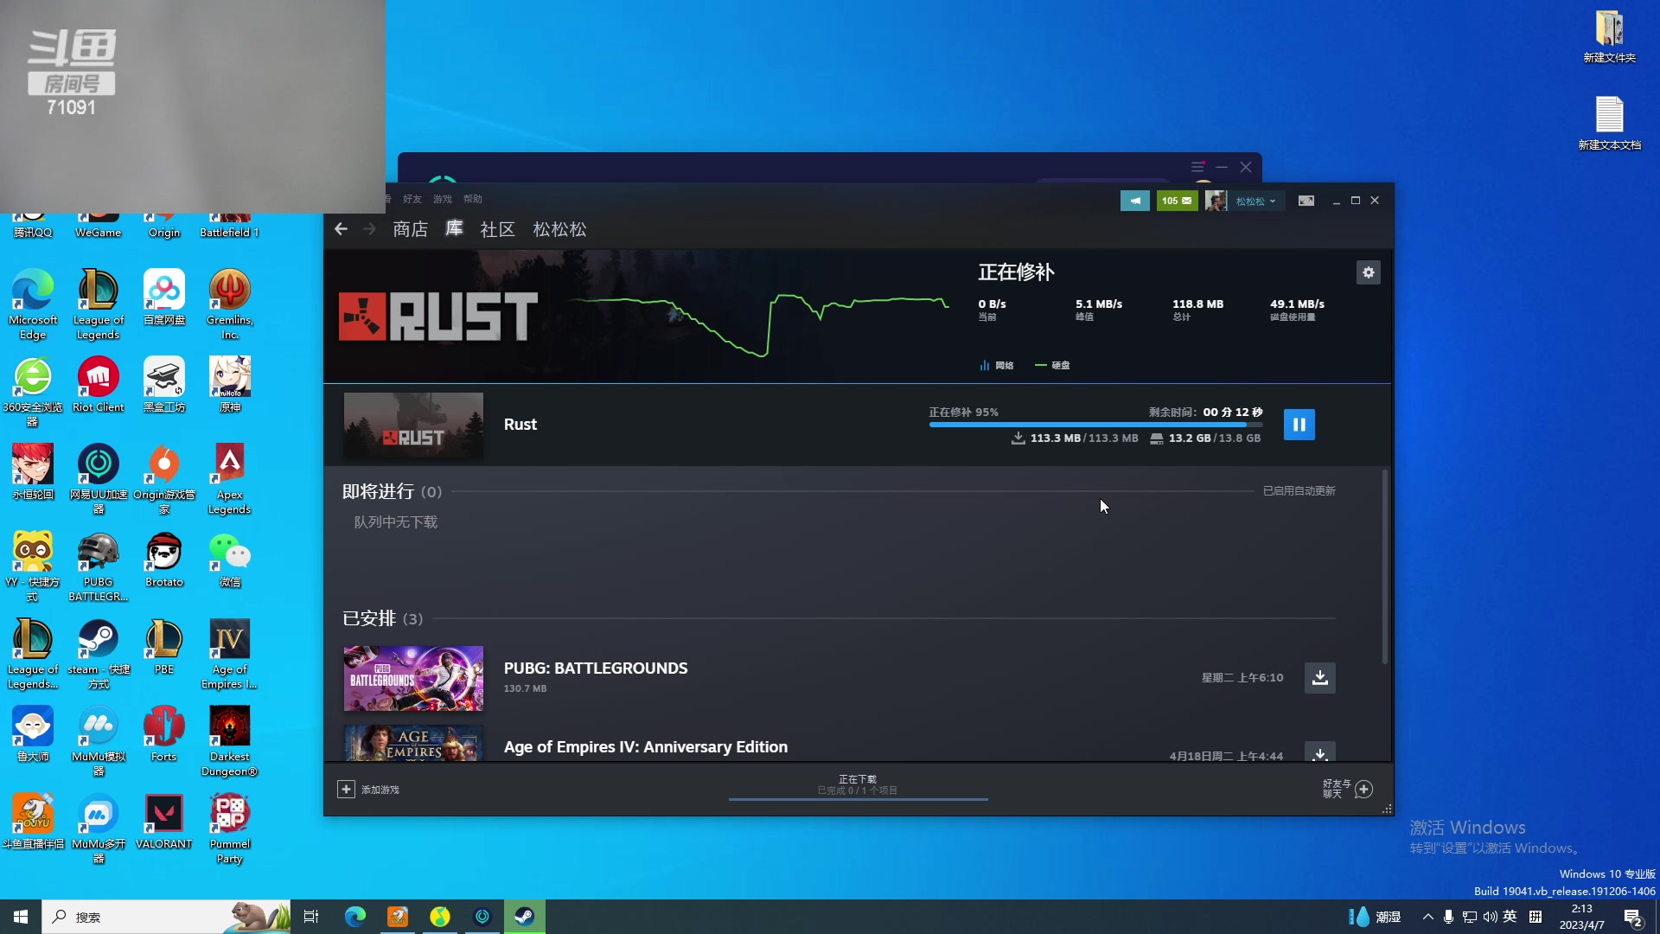
Task: Open the 库 library tab
Action: coord(454,228)
